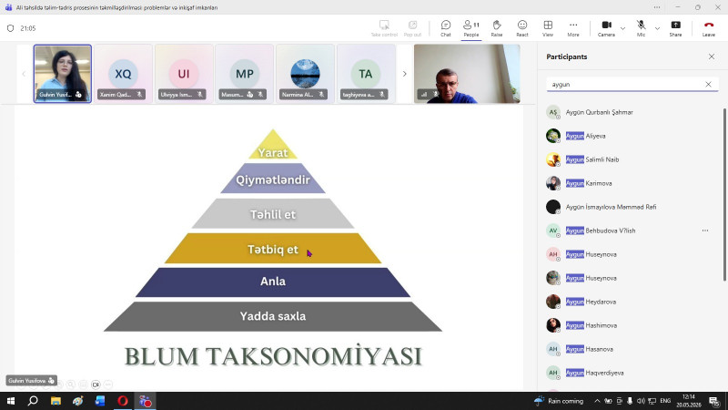Select Aygun Hashimova in list
This screenshot has height=410, width=728.
click(632, 325)
